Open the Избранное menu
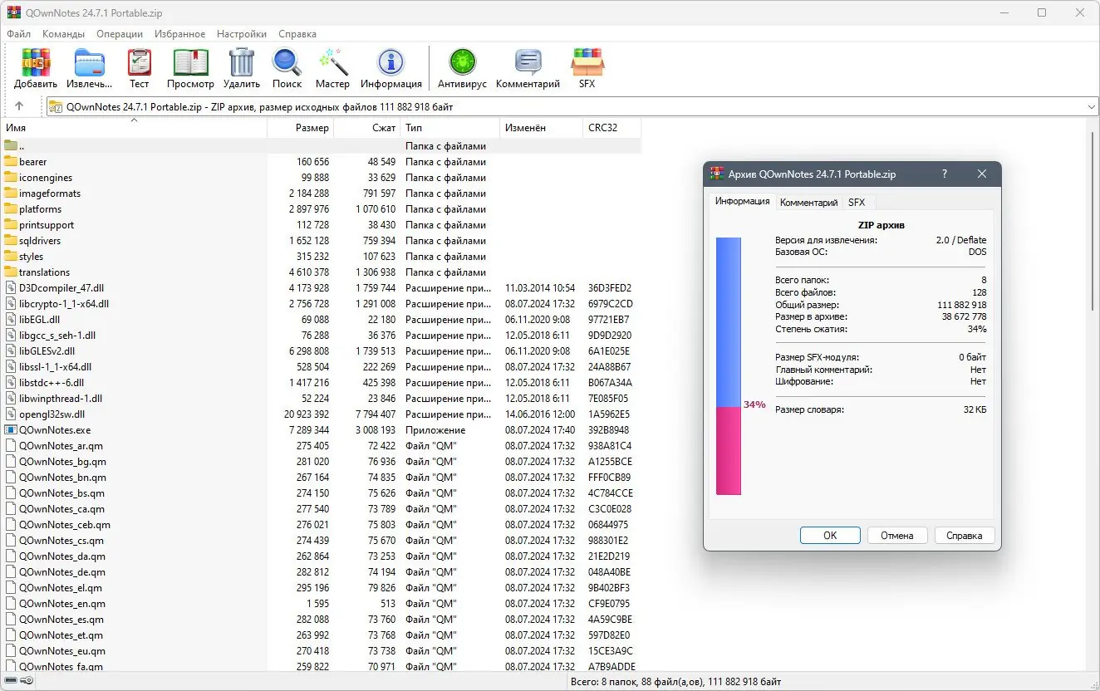Viewport: 1100px width, 691px height. click(x=179, y=34)
